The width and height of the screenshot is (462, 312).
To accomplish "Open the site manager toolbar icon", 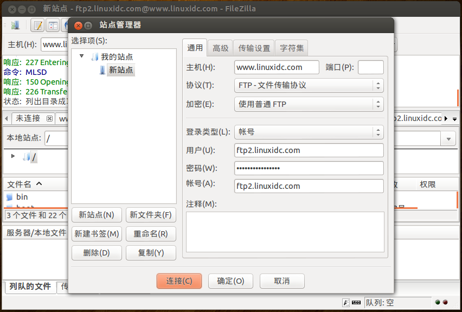I will coord(15,26).
